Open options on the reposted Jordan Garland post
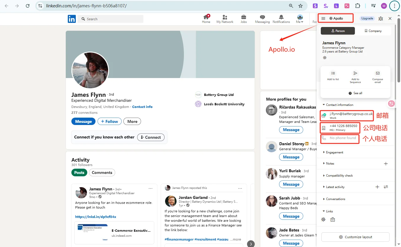The image size is (401, 247). (x=240, y=188)
